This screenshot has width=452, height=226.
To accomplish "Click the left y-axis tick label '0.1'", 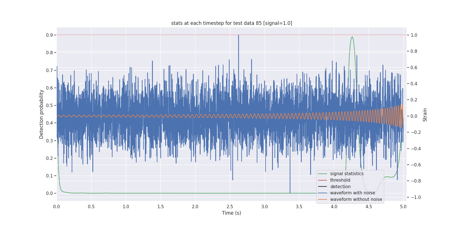I will (49, 176).
